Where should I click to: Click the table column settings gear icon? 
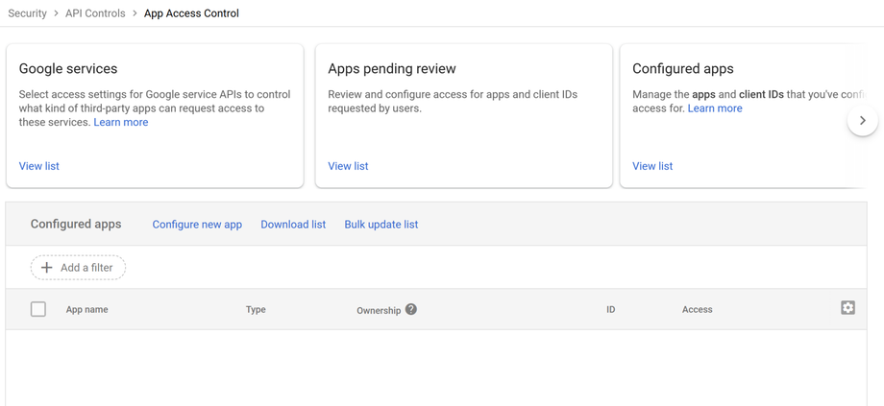coord(847,308)
